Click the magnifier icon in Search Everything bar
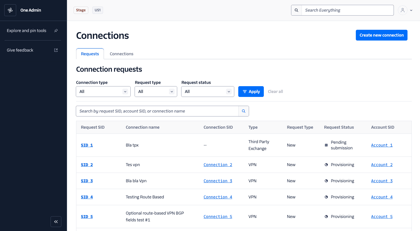 click(x=296, y=10)
